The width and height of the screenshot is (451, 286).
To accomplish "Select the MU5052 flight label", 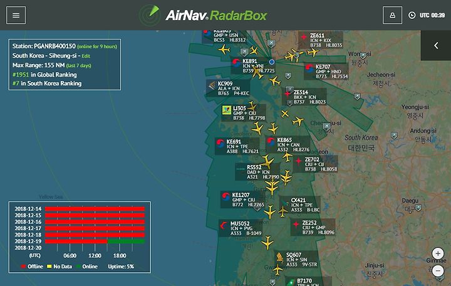I will pyautogui.click(x=241, y=228).
